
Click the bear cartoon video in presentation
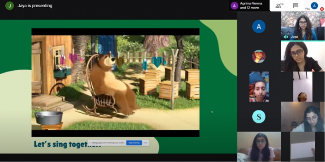(115, 82)
